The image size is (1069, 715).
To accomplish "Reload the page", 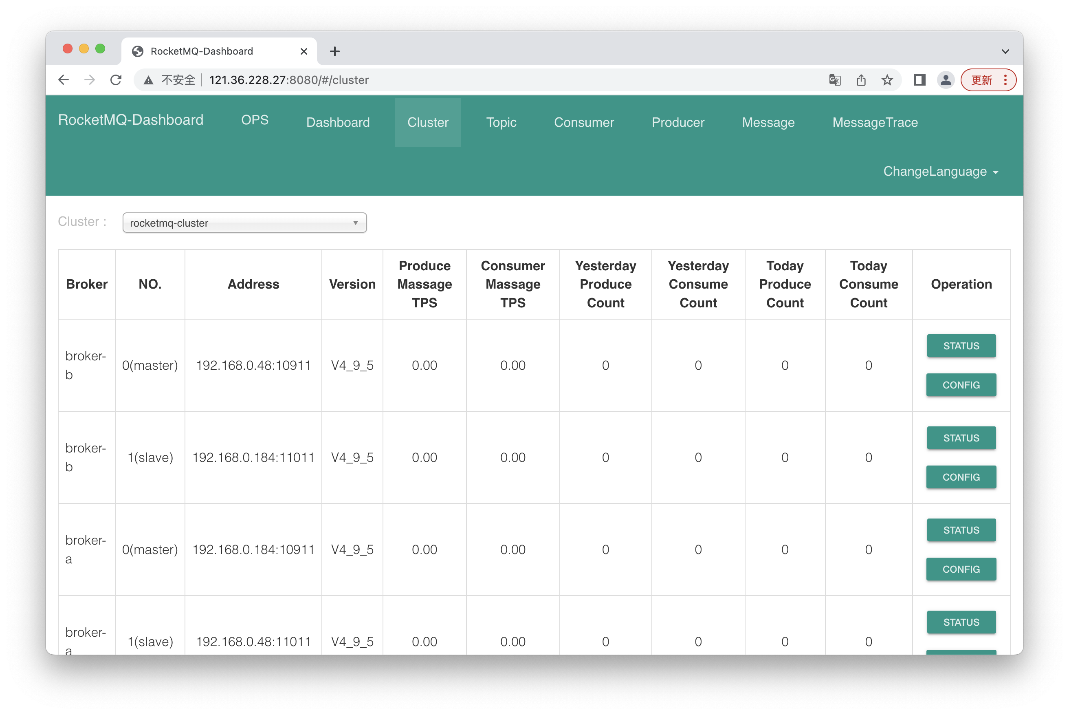I will click(x=116, y=80).
